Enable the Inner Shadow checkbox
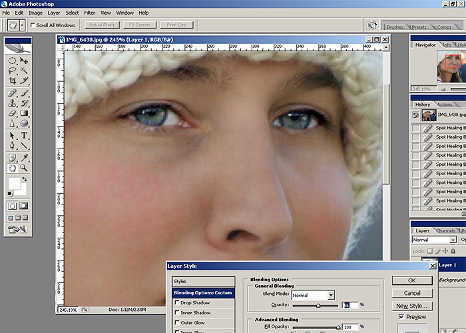The width and height of the screenshot is (466, 333). point(177,312)
